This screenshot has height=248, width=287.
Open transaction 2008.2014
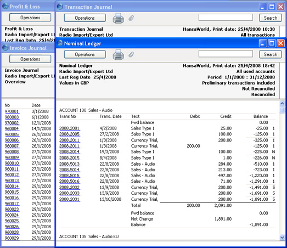coord(70,152)
